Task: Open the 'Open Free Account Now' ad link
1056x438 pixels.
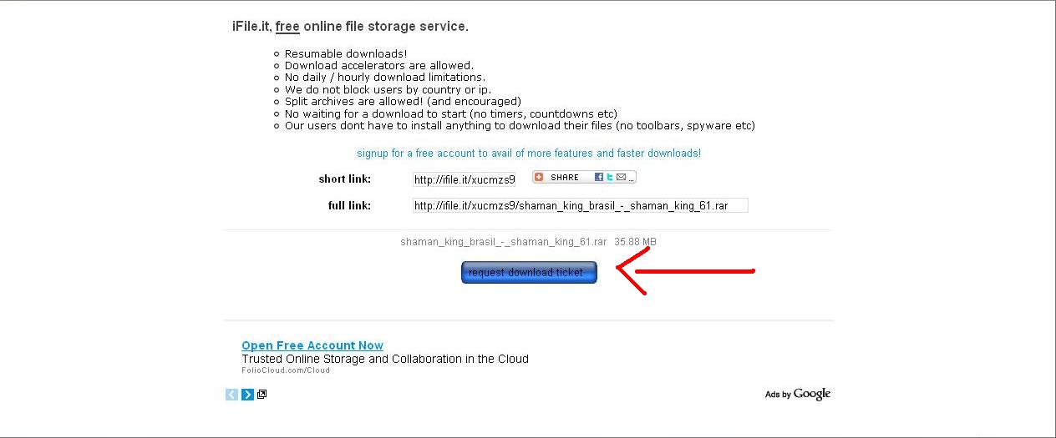Action: (312, 345)
